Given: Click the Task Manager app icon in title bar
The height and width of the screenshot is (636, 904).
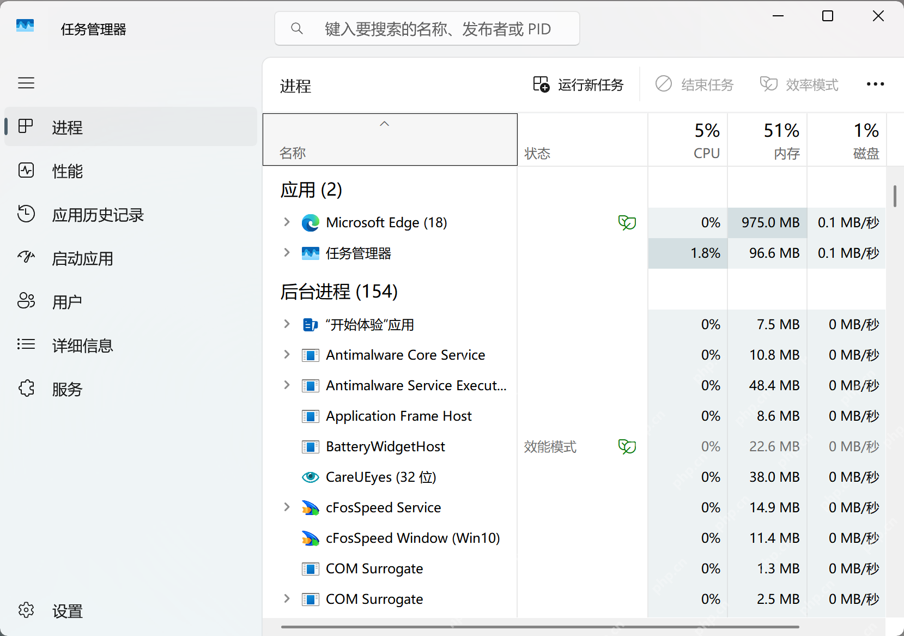Looking at the screenshot, I should click(25, 26).
